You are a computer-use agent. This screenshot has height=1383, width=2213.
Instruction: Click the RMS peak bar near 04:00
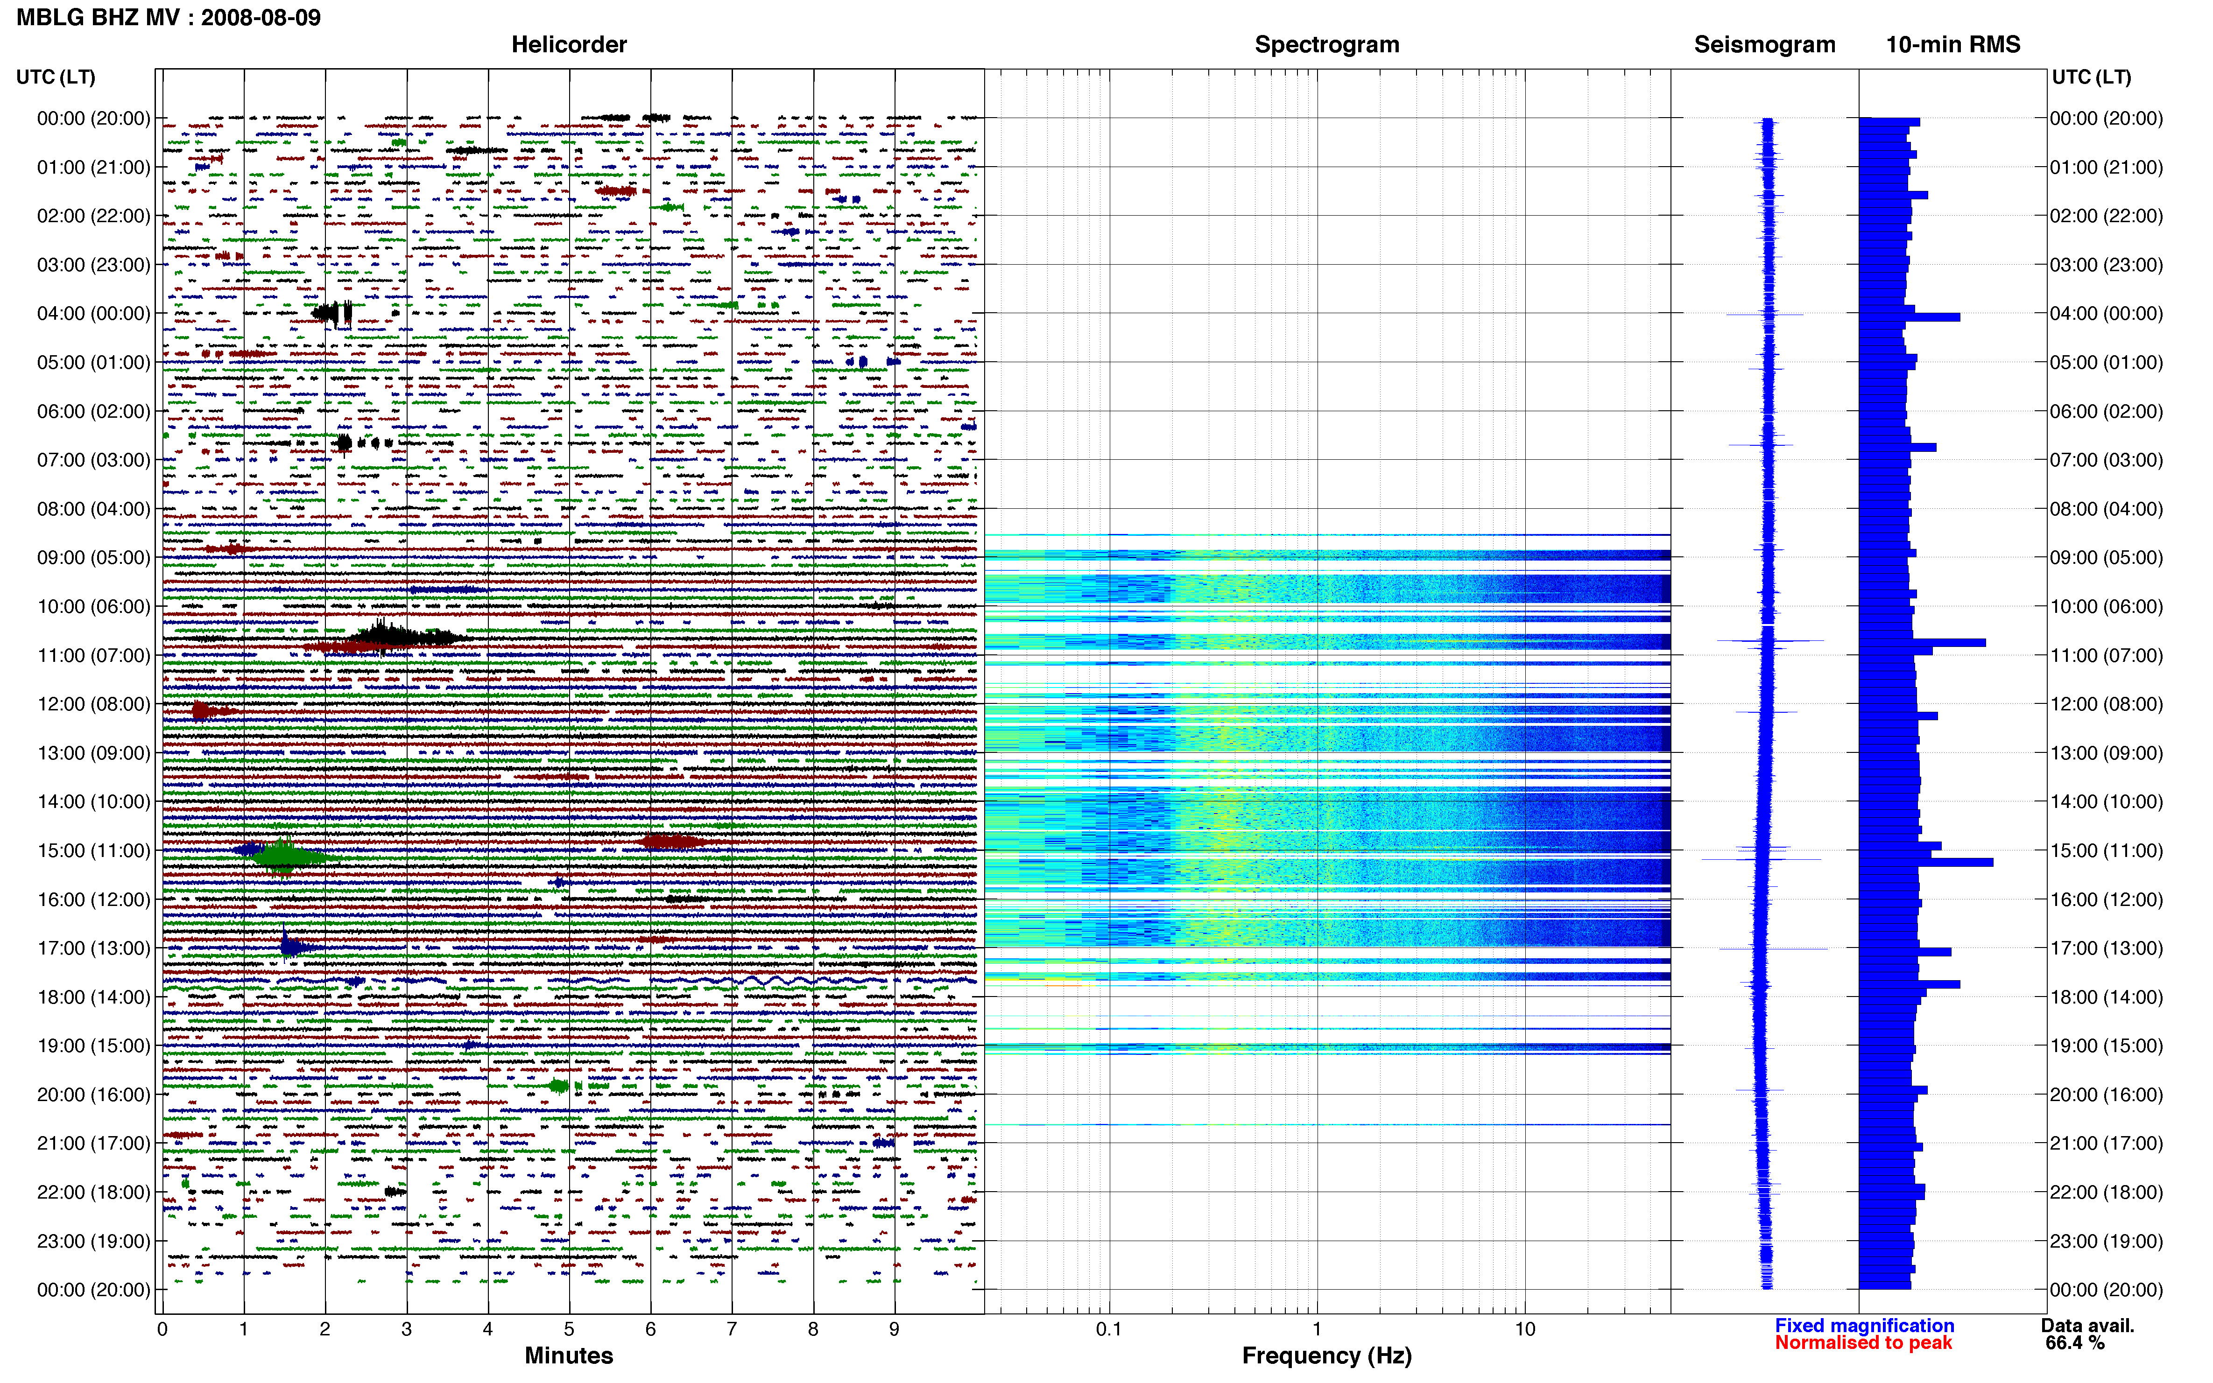click(1909, 317)
